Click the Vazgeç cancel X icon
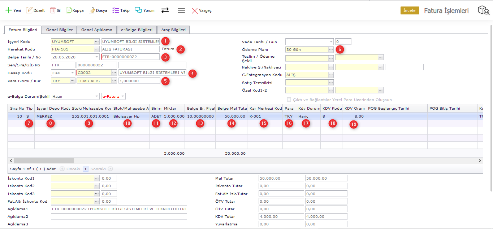This screenshot has height=229, width=493. pos(195,10)
